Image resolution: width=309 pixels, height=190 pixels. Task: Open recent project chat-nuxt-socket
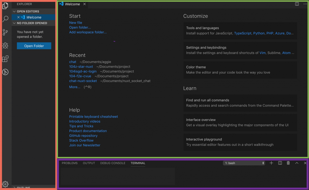pyautogui.click(x=83, y=81)
